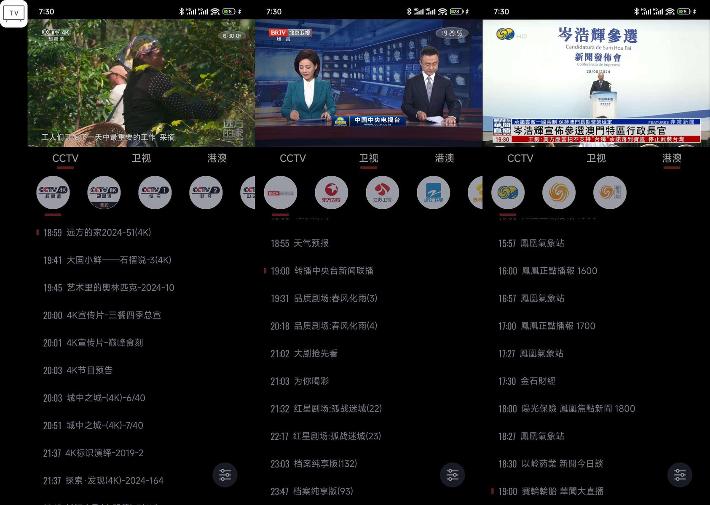Switch to the 港澳 tab in the middle screen

click(x=445, y=158)
